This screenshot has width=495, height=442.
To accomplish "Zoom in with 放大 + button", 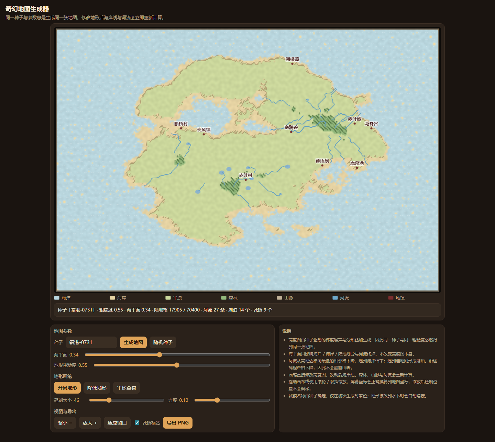I will coord(90,423).
